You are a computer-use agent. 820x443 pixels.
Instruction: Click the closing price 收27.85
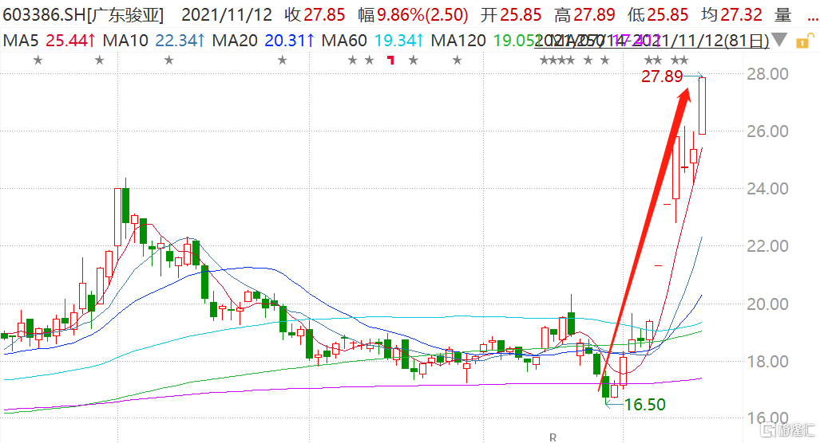(315, 14)
